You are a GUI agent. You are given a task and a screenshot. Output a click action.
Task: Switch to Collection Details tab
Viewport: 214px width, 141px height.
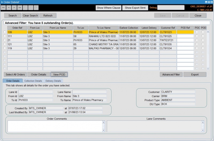coord(33,81)
